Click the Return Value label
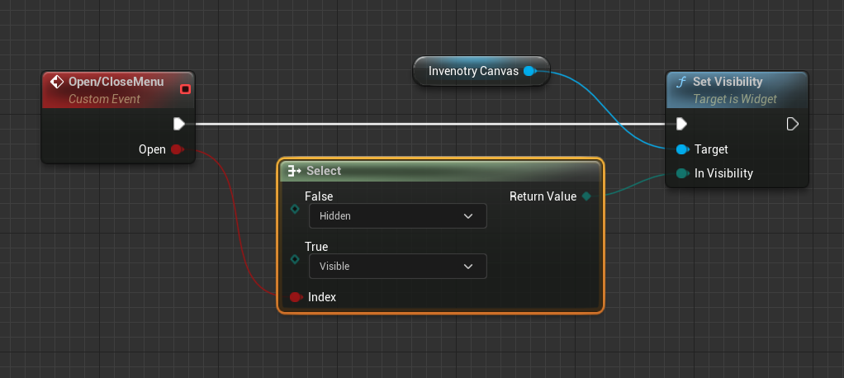This screenshot has width=844, height=378. 543,196
